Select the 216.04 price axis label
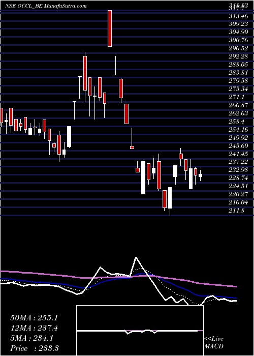 coord(238,202)
